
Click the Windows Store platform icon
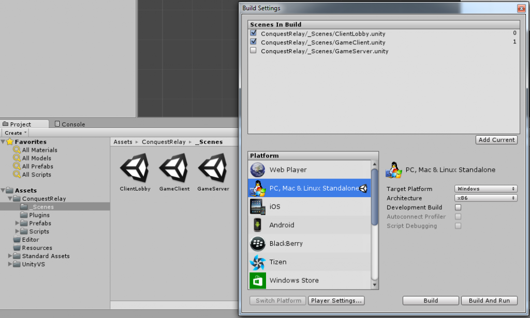(258, 280)
